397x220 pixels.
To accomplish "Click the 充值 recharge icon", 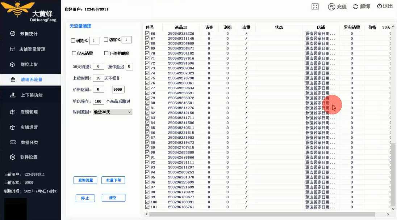I will click(331, 7).
